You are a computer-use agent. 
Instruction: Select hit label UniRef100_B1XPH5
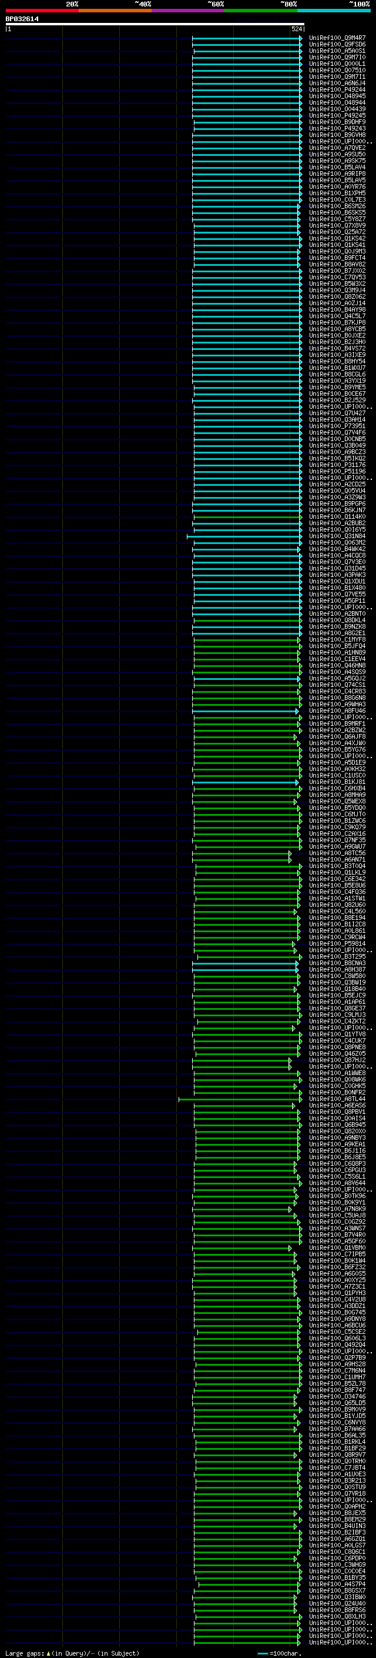pos(337,193)
